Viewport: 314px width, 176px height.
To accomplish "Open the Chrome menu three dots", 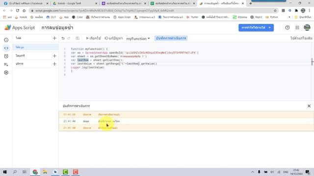I will tap(310, 11).
